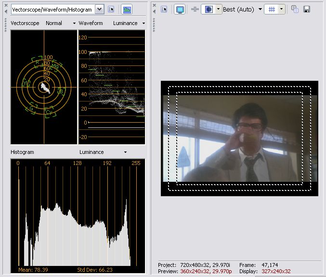Click the Waveform label

pos(91,23)
